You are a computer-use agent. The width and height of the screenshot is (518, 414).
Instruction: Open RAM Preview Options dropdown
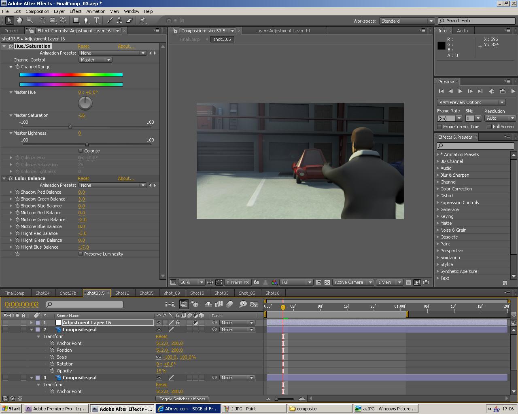coord(471,102)
